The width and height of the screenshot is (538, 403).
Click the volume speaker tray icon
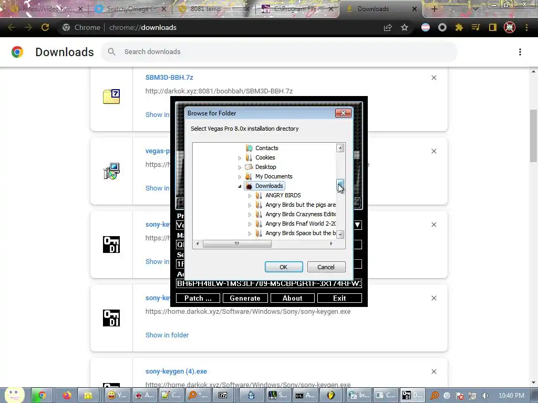[x=485, y=396]
